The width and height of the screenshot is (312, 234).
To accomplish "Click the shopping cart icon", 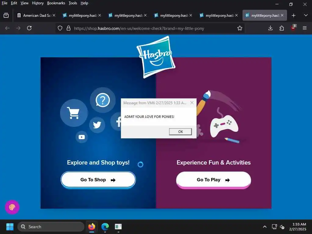I will (74, 113).
